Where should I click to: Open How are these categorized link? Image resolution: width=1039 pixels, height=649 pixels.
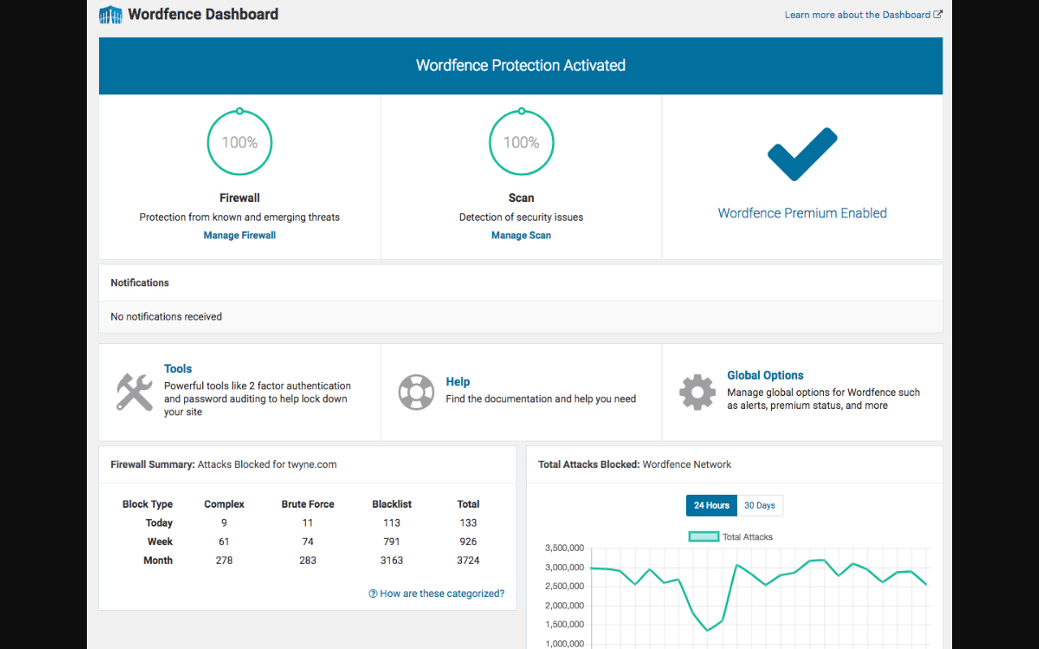click(x=442, y=594)
